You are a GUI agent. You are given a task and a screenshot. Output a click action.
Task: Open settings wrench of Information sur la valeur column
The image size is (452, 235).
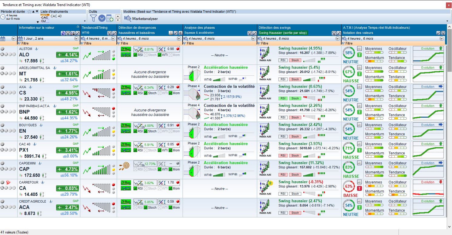coord(78,33)
